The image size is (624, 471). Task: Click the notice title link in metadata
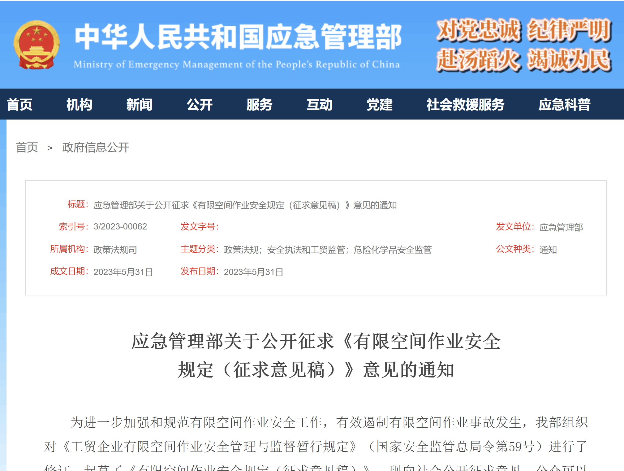tap(246, 204)
